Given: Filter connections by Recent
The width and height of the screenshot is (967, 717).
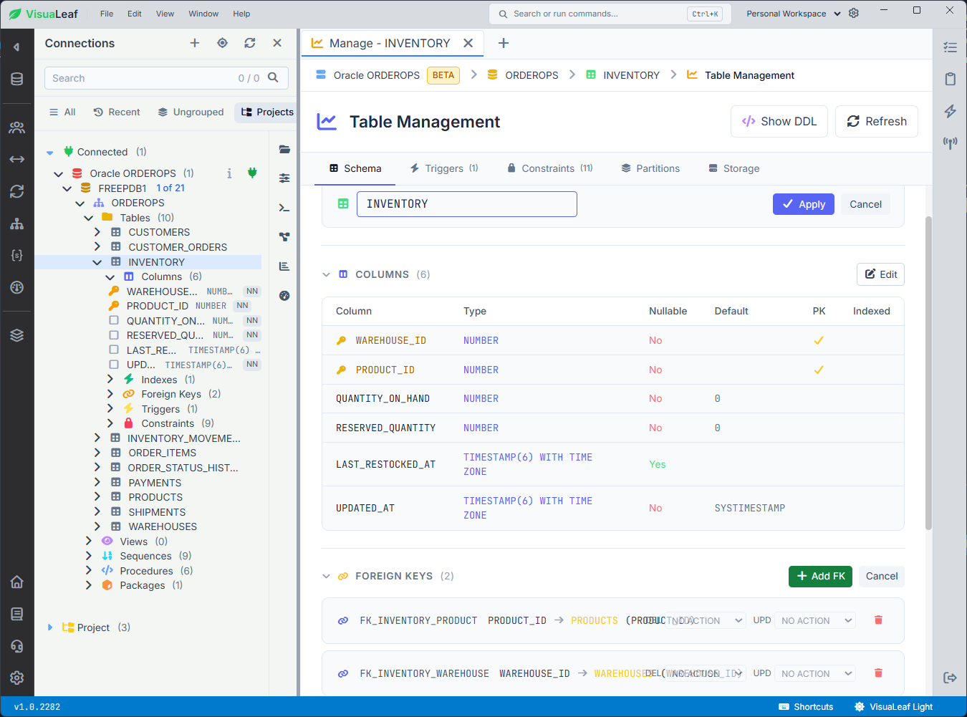Looking at the screenshot, I should pyautogui.click(x=117, y=112).
